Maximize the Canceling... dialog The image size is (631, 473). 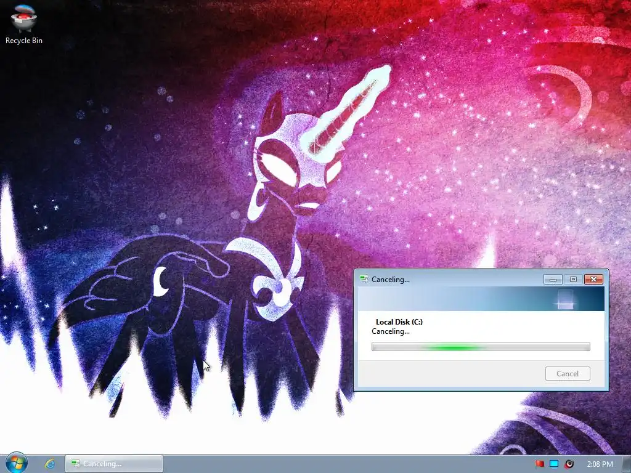[x=573, y=279]
